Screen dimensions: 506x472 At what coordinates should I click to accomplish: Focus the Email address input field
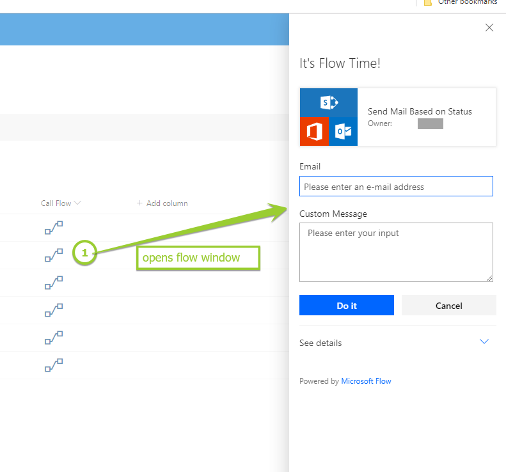point(396,187)
